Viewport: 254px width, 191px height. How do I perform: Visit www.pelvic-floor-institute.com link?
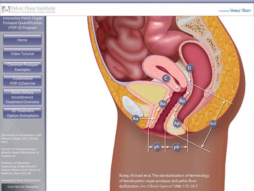coord(21,180)
